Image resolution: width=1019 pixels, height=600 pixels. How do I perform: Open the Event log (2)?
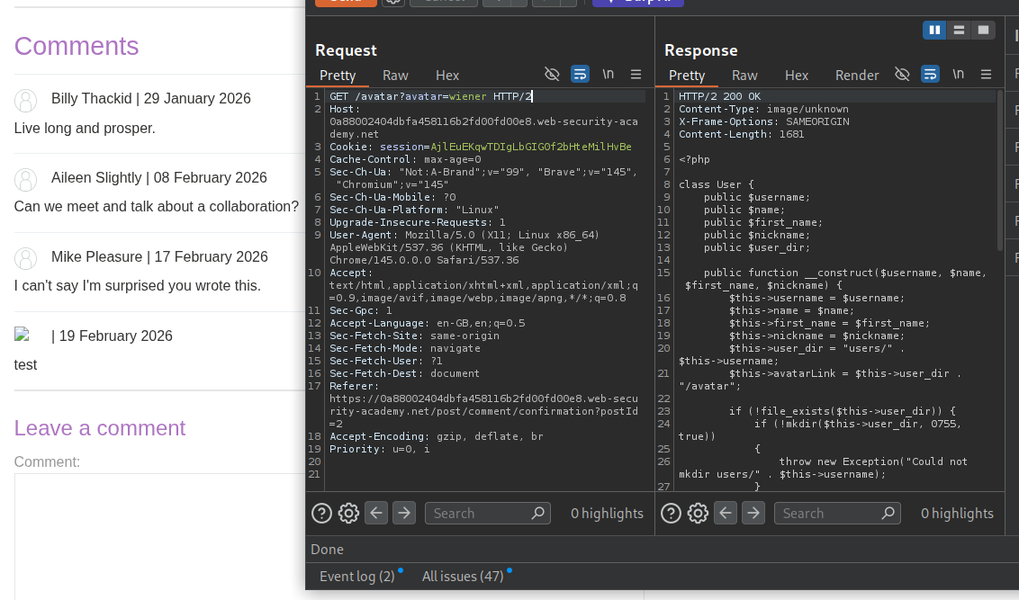pyautogui.click(x=356, y=576)
